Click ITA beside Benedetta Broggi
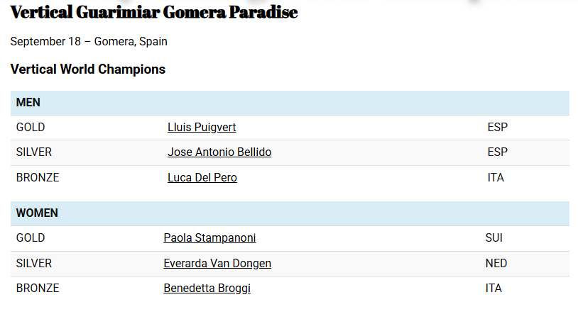This screenshot has height=336, width=578. click(494, 289)
